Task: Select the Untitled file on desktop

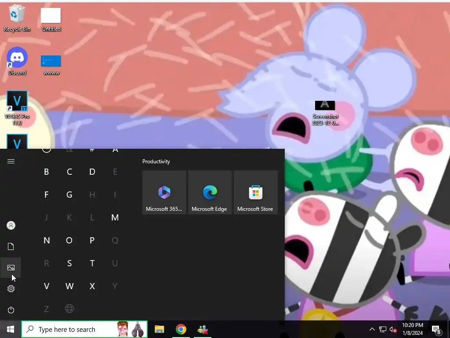Action: click(51, 19)
